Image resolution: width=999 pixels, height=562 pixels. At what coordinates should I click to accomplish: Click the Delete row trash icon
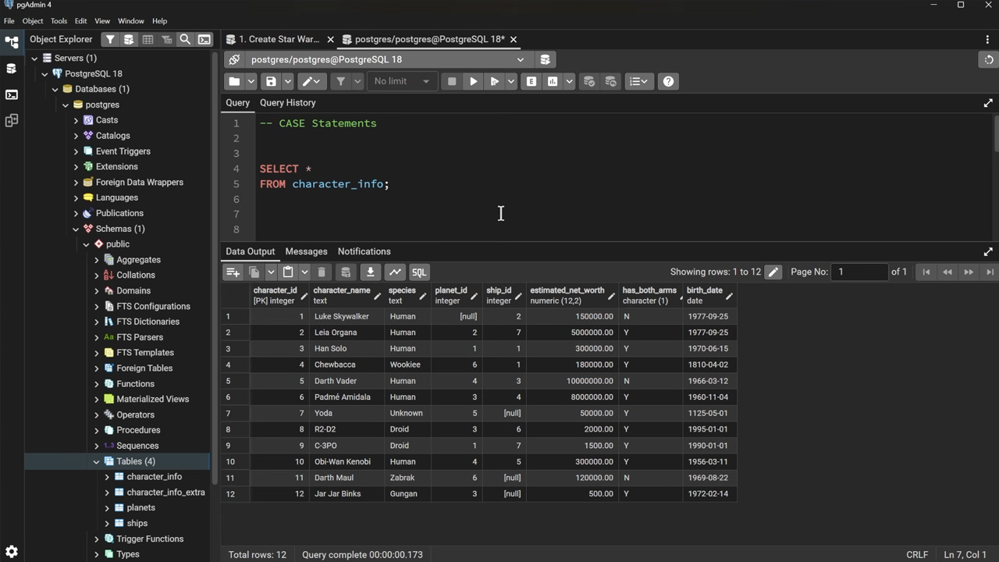click(x=322, y=272)
